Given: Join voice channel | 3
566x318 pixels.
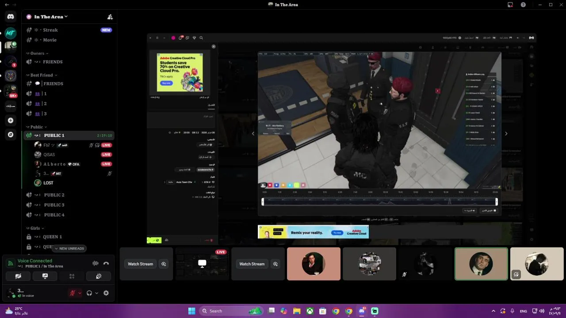Looking at the screenshot, I should [69, 114].
